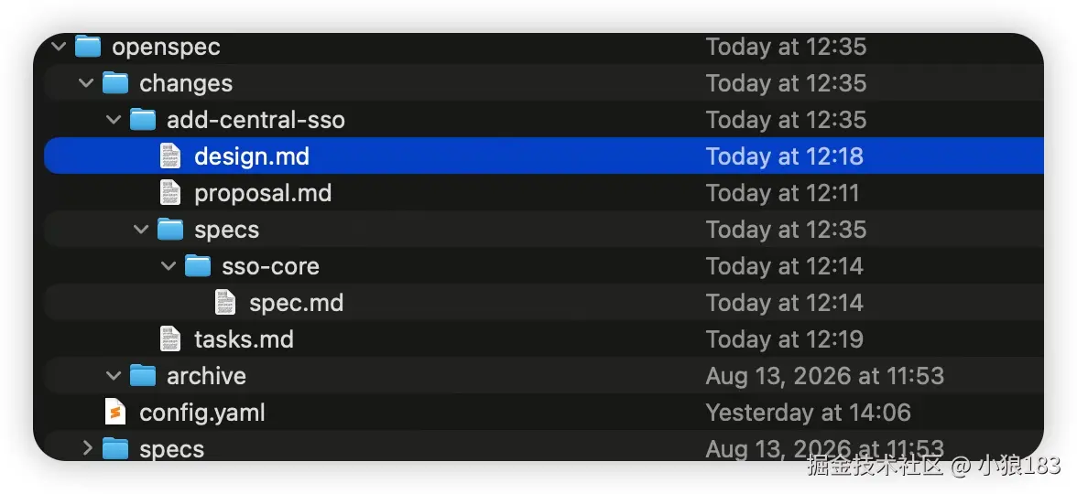
Task: Click the changes folder icon
Action: coord(115,83)
